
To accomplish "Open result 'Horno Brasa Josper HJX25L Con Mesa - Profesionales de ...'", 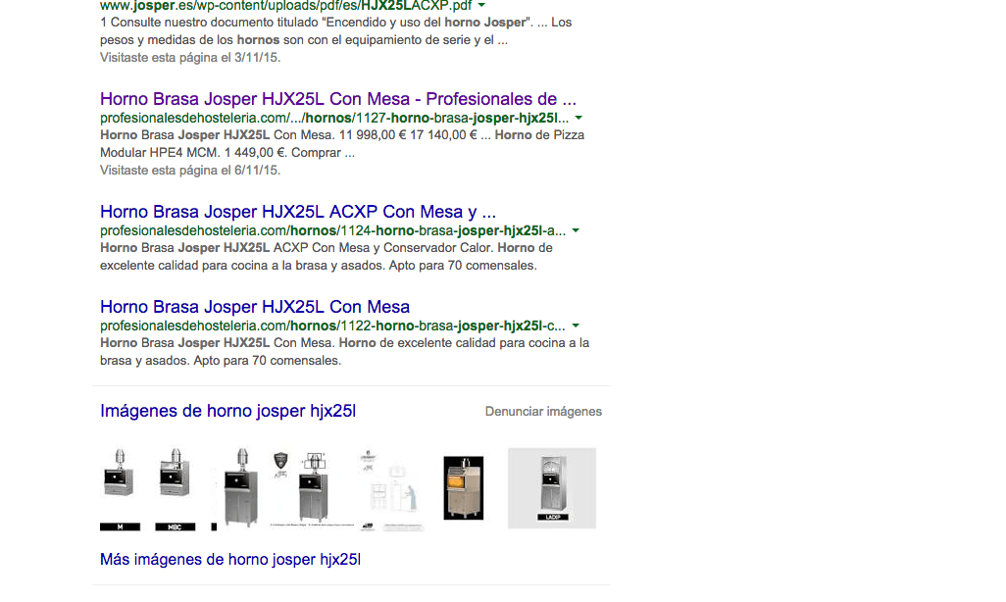I will point(338,99).
